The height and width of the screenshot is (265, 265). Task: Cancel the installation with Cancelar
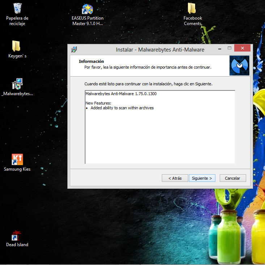pyautogui.click(x=233, y=178)
